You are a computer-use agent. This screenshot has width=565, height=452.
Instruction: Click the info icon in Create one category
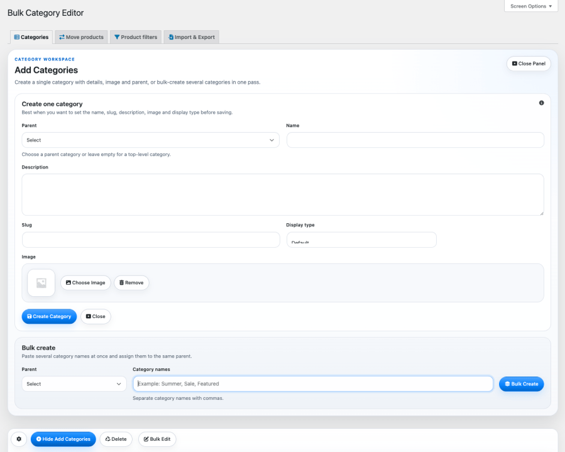click(x=541, y=103)
